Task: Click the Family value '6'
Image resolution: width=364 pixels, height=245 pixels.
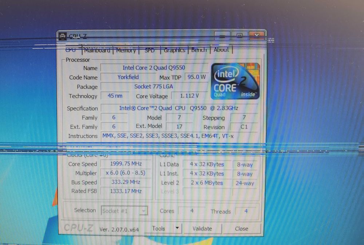Action: point(114,117)
